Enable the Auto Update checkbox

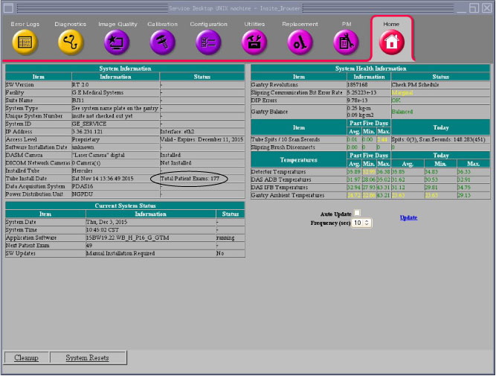coord(357,214)
